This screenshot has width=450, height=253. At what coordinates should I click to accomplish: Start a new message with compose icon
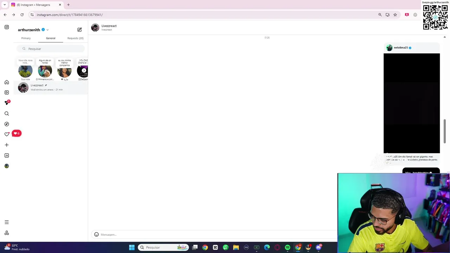coord(79,30)
